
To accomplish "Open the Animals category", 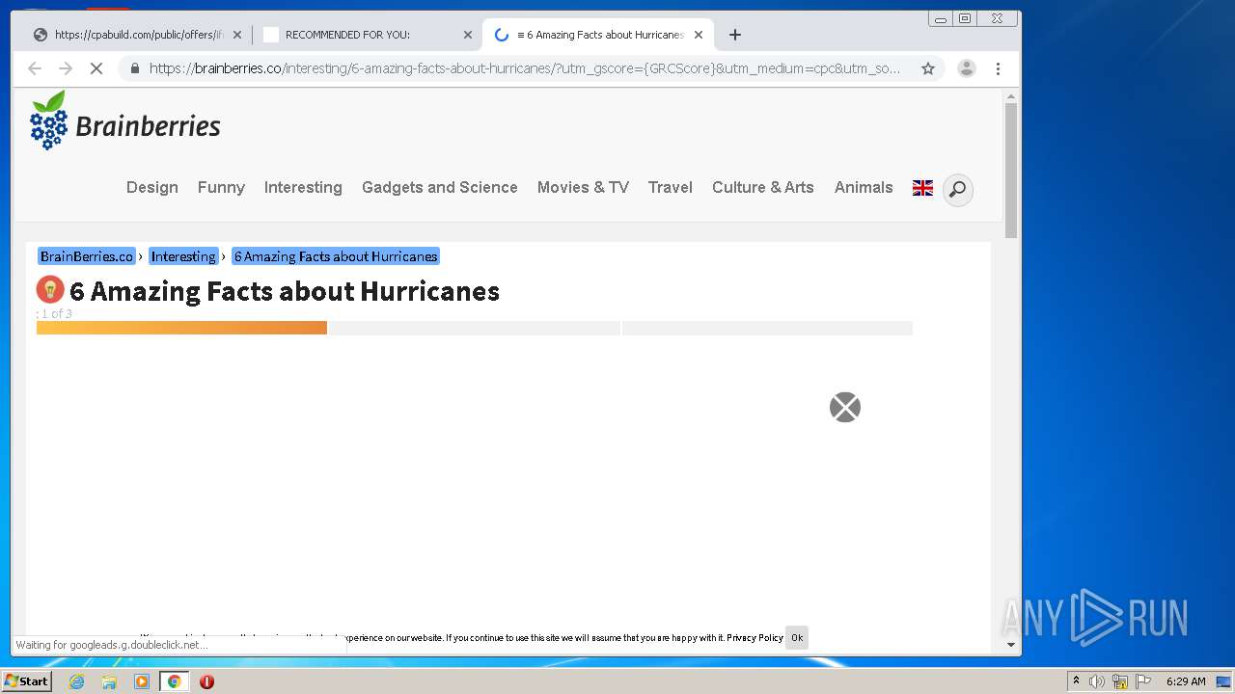I will [x=864, y=188].
